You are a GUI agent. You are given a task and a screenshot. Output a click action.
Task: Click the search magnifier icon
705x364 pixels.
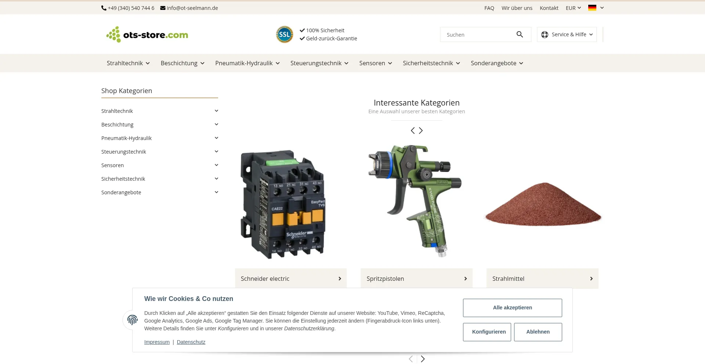click(520, 34)
